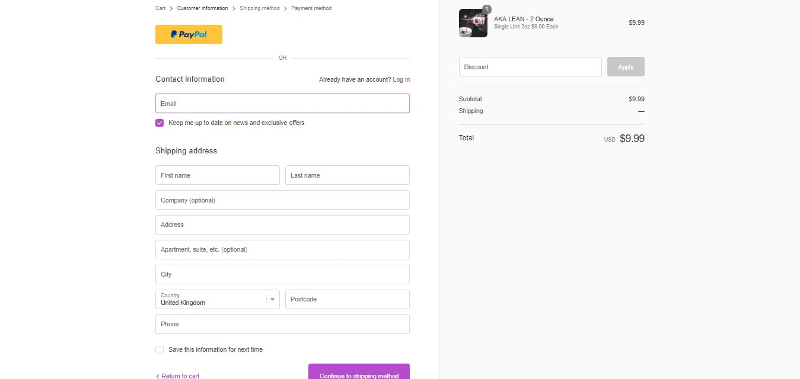This screenshot has width=800, height=379.
Task: Click the Apply discount button
Action: point(626,67)
